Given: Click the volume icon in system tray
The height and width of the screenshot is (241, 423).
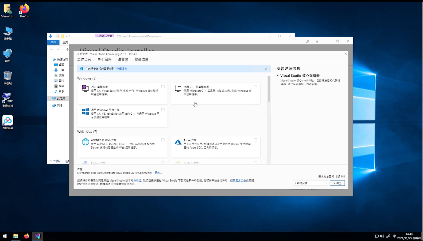Looking at the screenshot, I should (x=382, y=236).
